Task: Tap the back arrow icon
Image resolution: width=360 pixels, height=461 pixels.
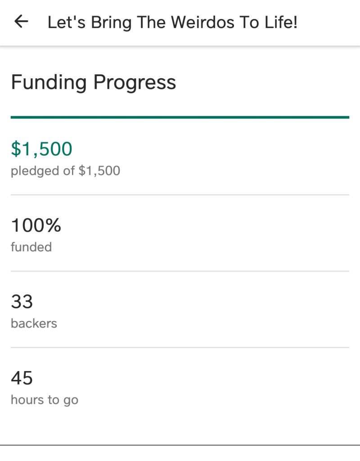Action: 21,22
